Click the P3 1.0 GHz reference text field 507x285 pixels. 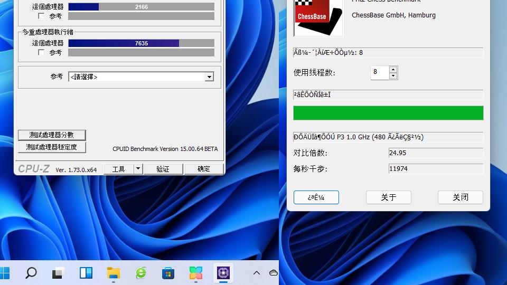pyautogui.click(x=388, y=137)
